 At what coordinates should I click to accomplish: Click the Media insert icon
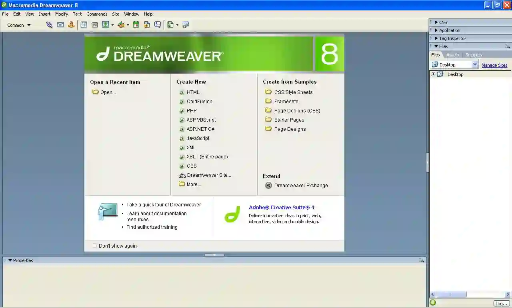click(121, 25)
